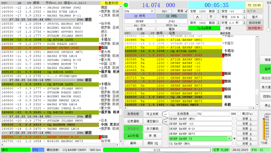Click the 清除 DX button
The image size is (271, 153).
(x=152, y=143)
